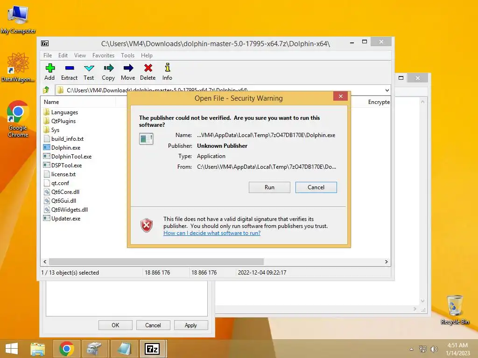Open the Help menu
This screenshot has height=358, width=478.
[x=147, y=55]
